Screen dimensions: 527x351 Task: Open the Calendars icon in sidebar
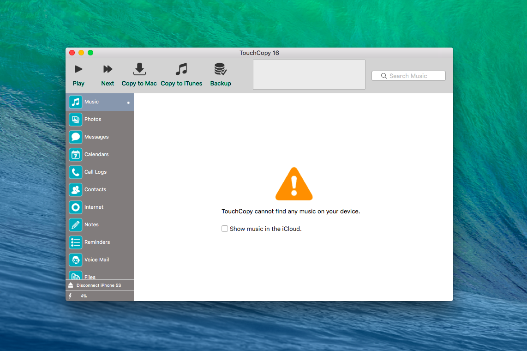[76, 155]
